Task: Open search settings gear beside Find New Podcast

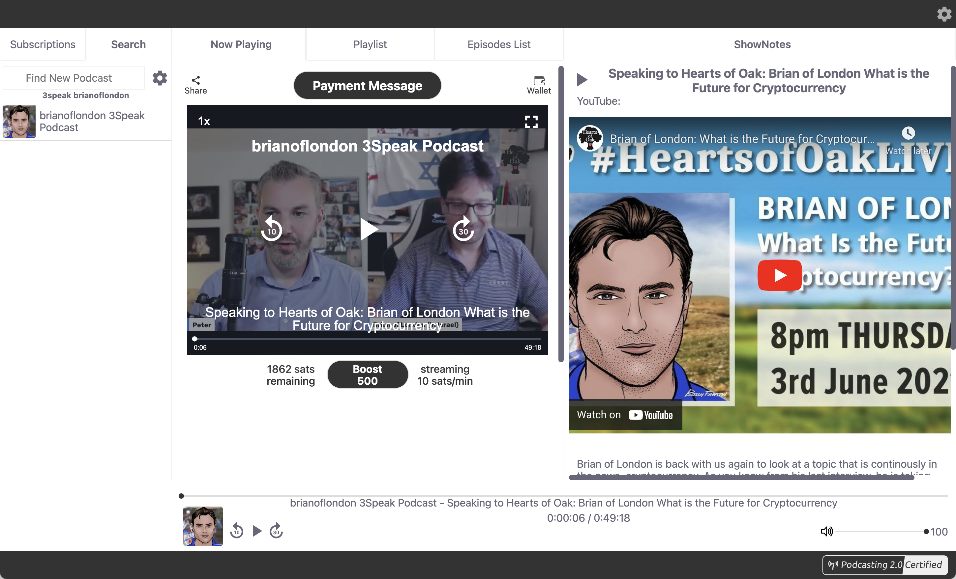Action: click(x=160, y=78)
